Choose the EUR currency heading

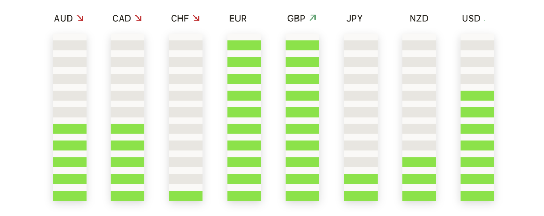[238, 19]
